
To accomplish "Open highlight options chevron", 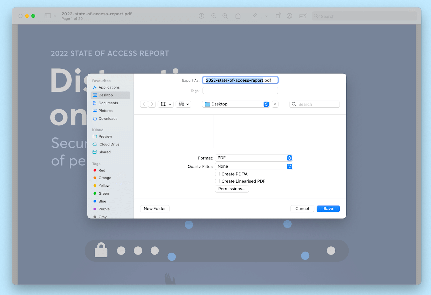I will [x=266, y=16].
